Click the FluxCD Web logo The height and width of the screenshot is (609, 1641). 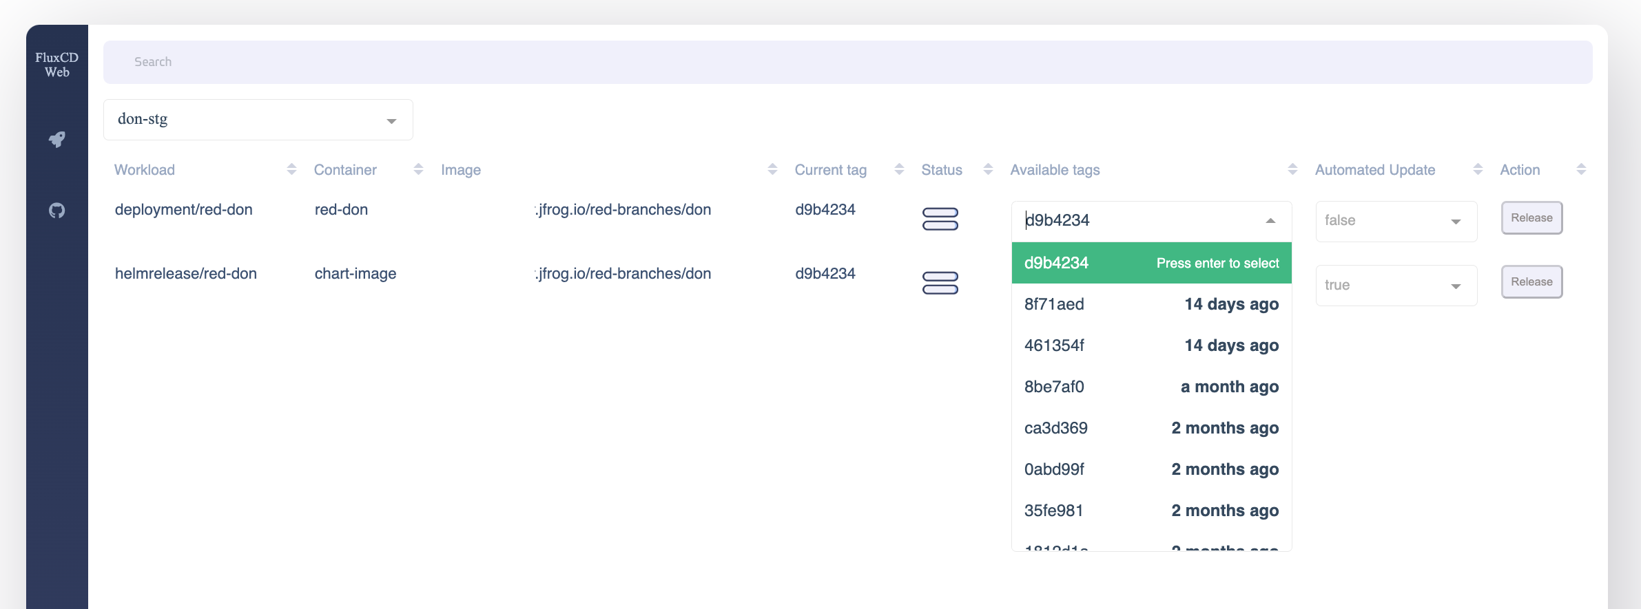[x=57, y=65]
